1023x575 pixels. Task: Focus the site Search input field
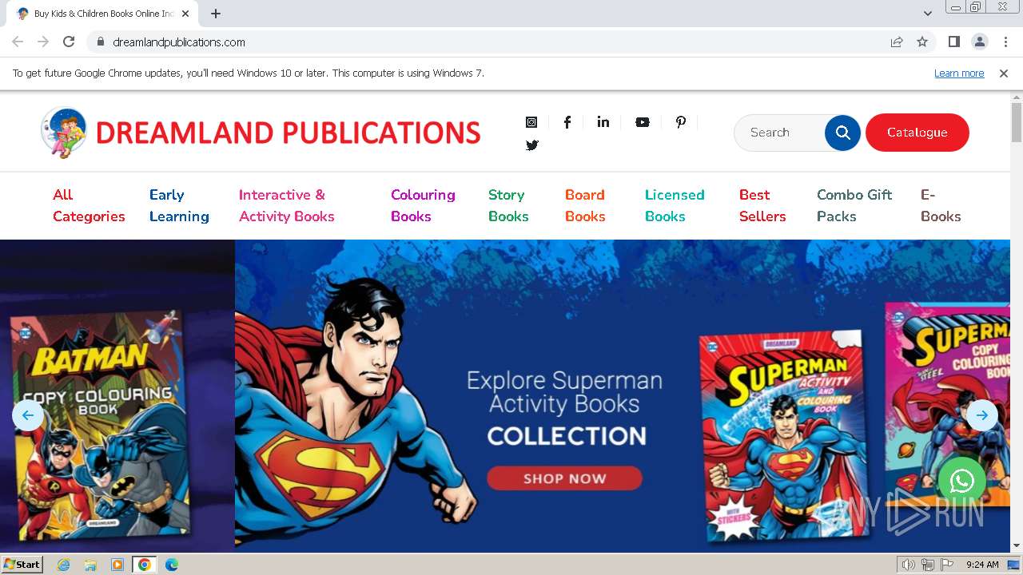[782, 133]
